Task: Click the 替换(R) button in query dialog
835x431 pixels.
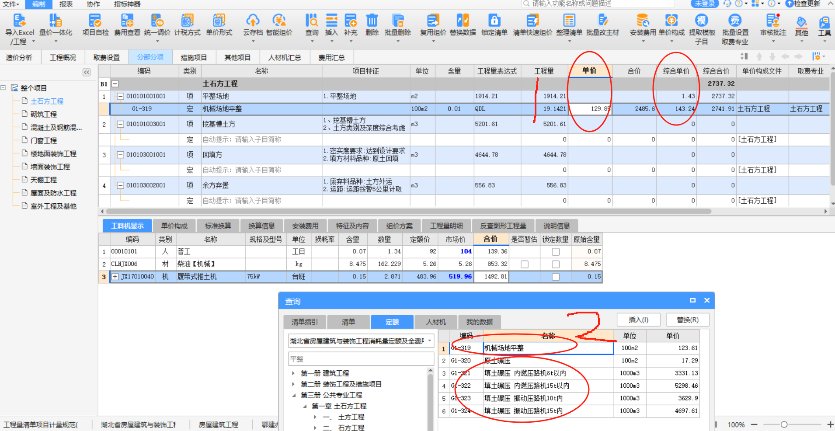Action: click(688, 320)
